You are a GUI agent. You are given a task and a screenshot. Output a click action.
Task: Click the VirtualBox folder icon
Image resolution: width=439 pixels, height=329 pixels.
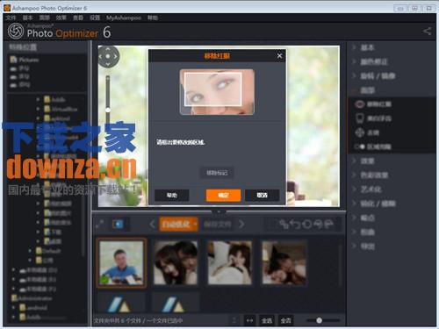point(47,109)
